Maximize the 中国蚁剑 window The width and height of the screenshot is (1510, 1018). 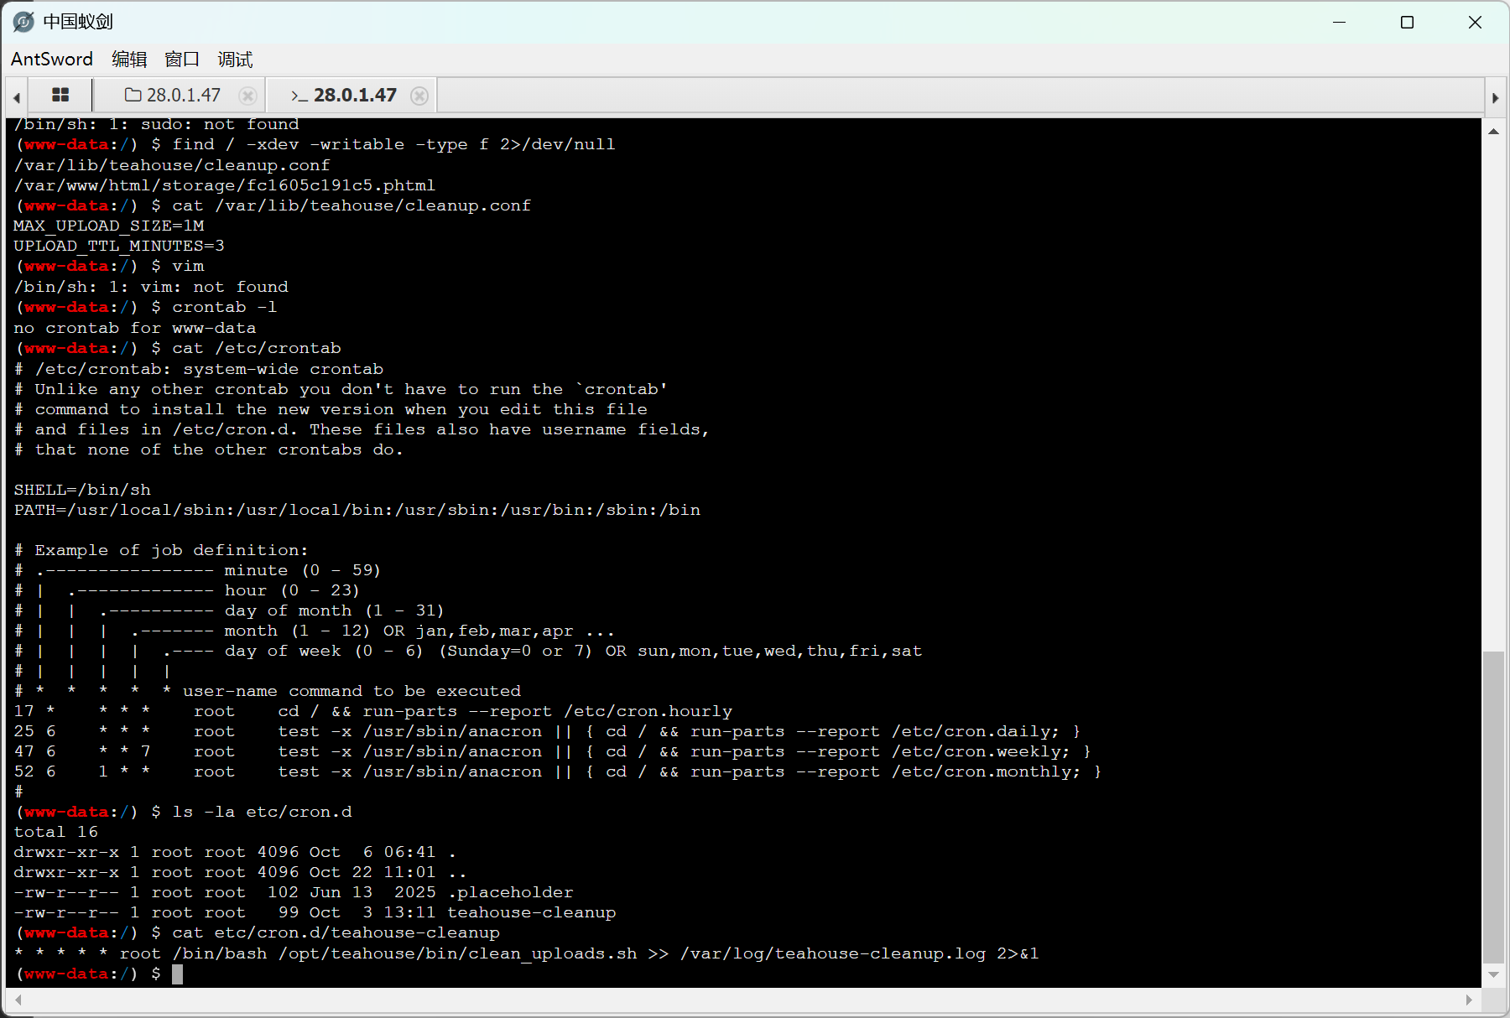1408,23
